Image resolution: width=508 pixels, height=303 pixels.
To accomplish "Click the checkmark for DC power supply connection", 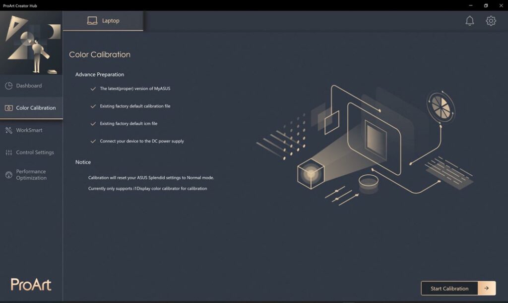I will pyautogui.click(x=93, y=141).
